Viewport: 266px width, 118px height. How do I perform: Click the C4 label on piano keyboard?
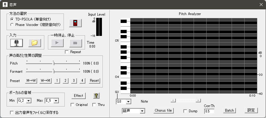coord(117,77)
